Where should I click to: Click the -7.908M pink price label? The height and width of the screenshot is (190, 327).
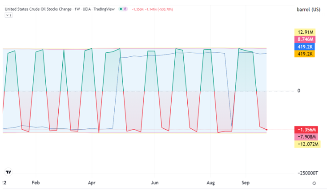tap(306, 137)
